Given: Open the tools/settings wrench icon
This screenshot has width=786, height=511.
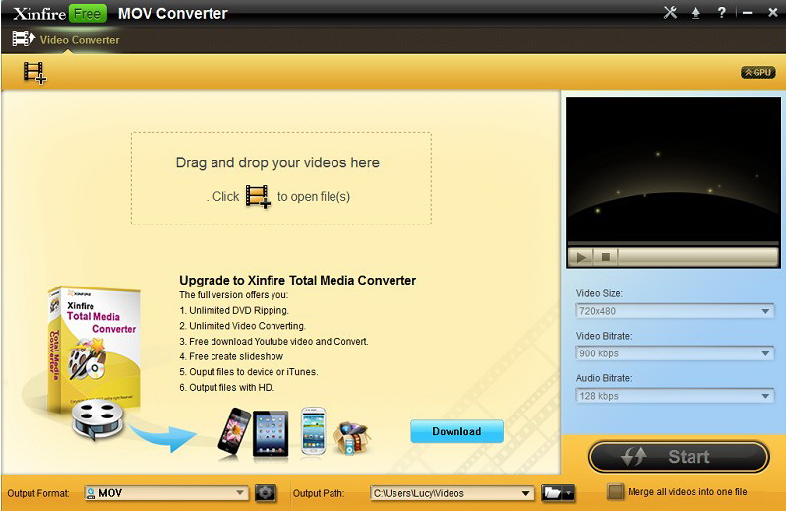Looking at the screenshot, I should [x=670, y=13].
